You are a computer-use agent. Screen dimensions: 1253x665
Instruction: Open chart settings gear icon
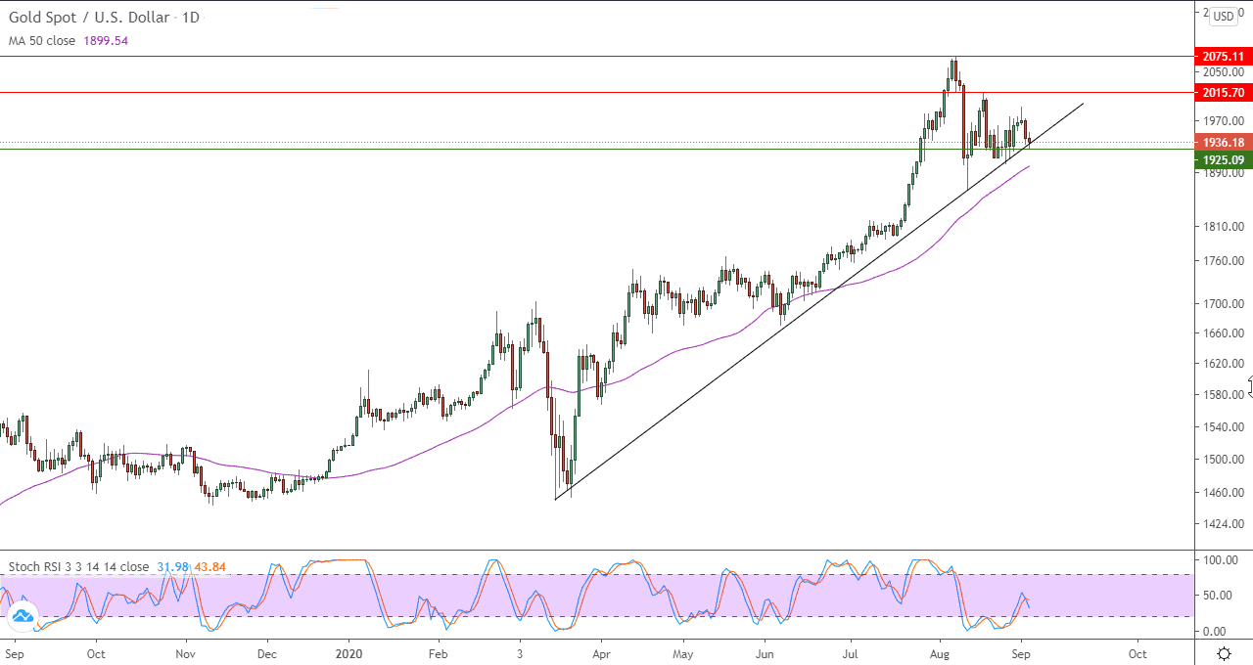1224,652
